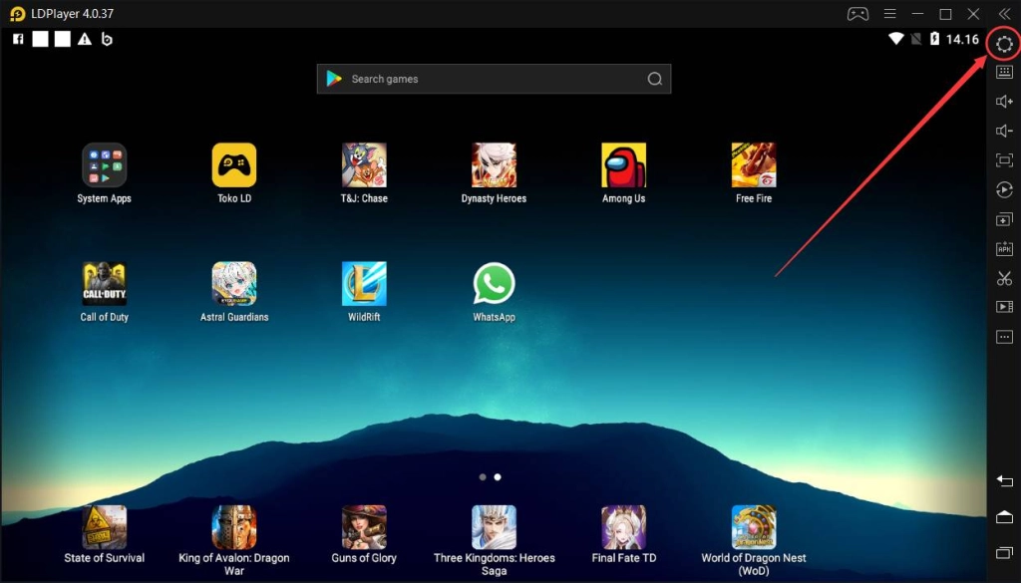
Task: Tap the Bing-style b notification icon
Action: pos(107,39)
